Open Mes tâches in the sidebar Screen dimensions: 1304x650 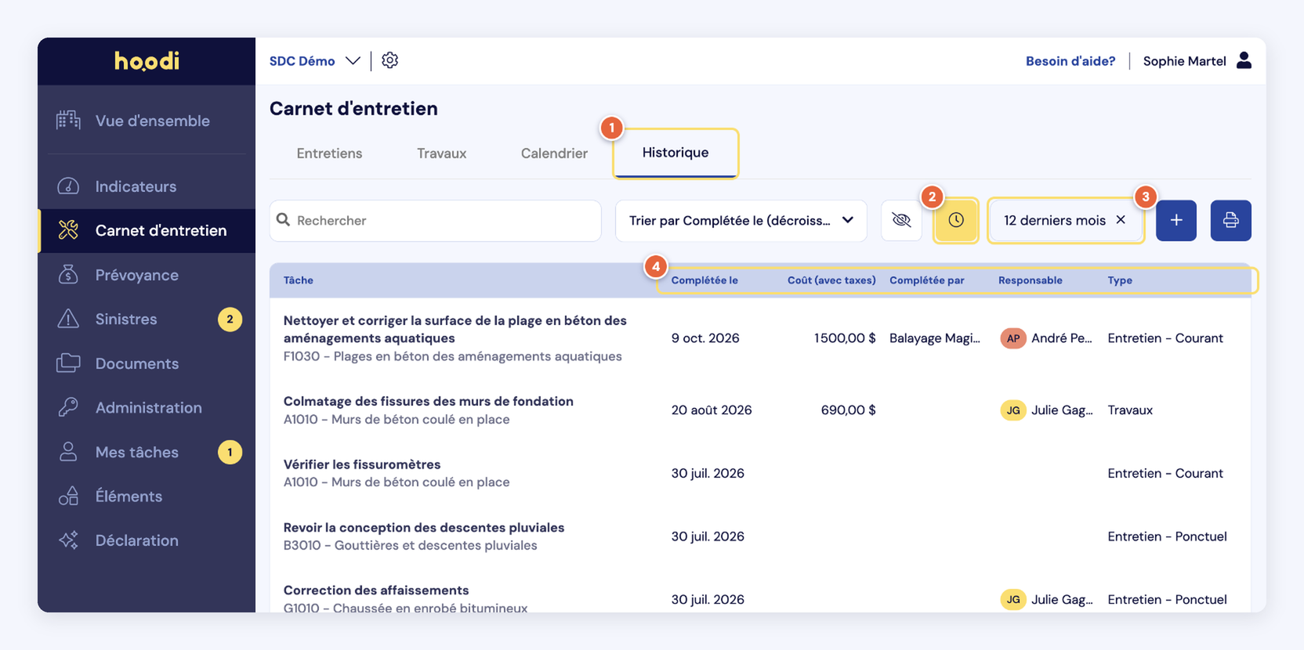pos(147,452)
